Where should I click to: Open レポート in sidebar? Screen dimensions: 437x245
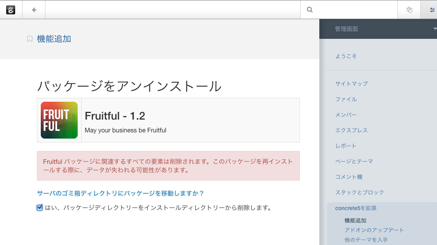346,146
